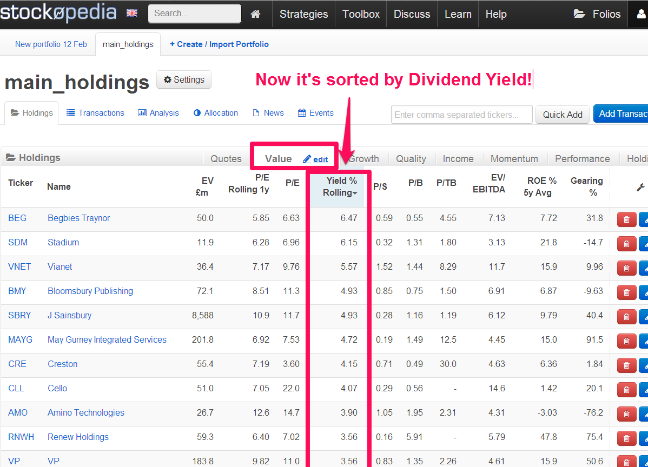Screen dimensions: 648x467
Task: Open the Bloomsbury Publishing name link
Action: (90, 291)
